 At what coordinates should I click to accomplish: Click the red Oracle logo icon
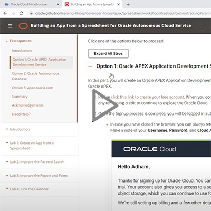pyautogui.click(x=23, y=26)
